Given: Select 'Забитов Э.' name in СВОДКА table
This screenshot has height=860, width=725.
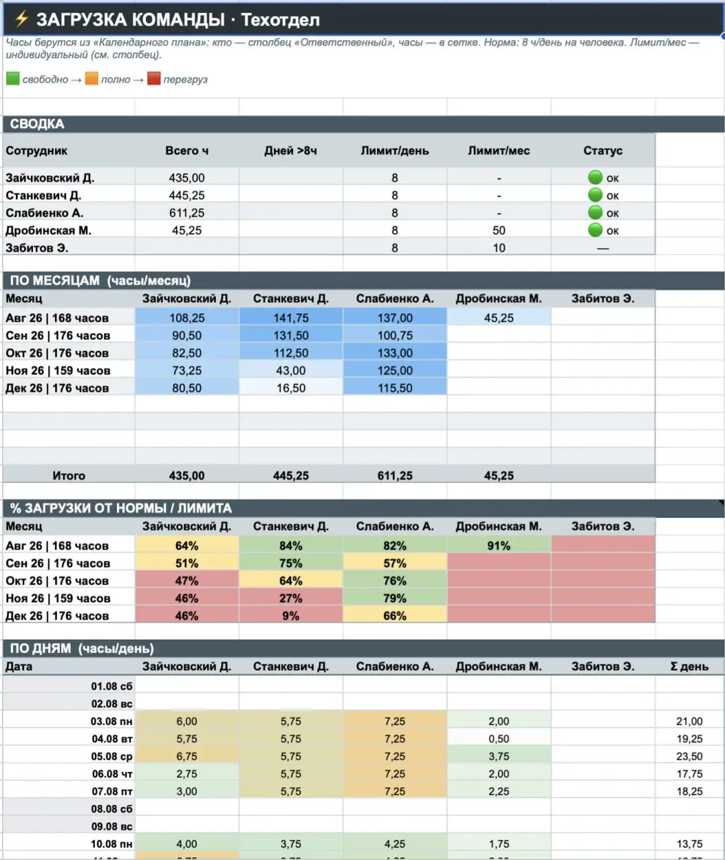Looking at the screenshot, I should pyautogui.click(x=69, y=247).
